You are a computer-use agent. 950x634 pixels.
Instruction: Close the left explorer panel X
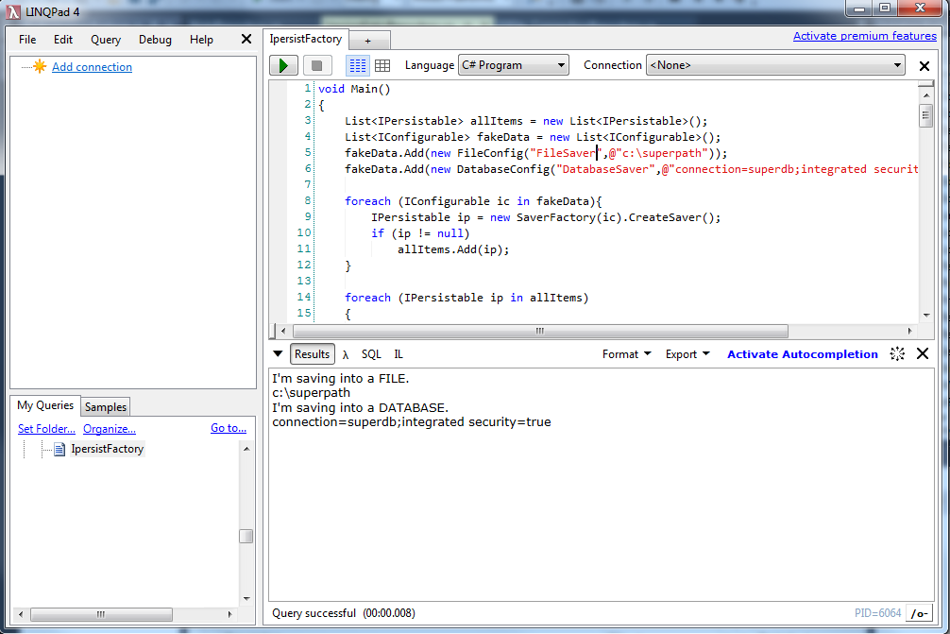[246, 40]
